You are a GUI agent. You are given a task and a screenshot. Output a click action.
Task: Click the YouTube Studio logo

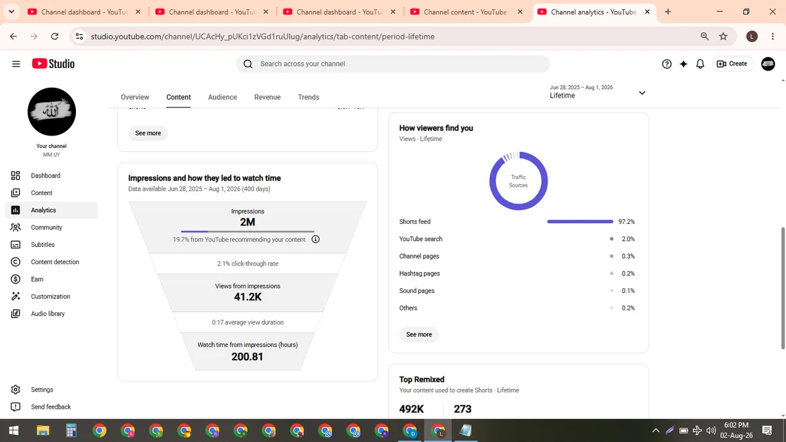tap(53, 64)
